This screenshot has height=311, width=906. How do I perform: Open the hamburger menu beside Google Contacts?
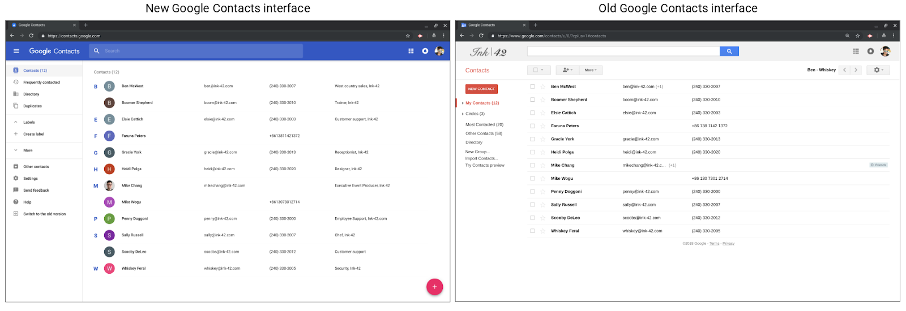(16, 51)
